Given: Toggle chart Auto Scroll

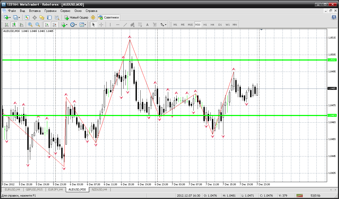Looking at the screenshot, I should [47, 25].
